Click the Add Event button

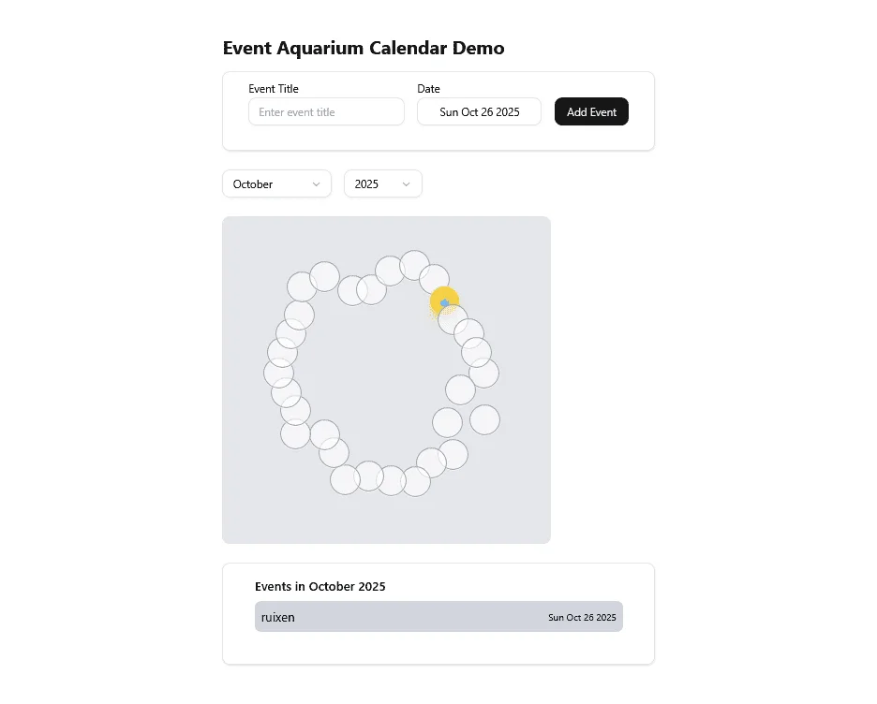click(x=591, y=111)
